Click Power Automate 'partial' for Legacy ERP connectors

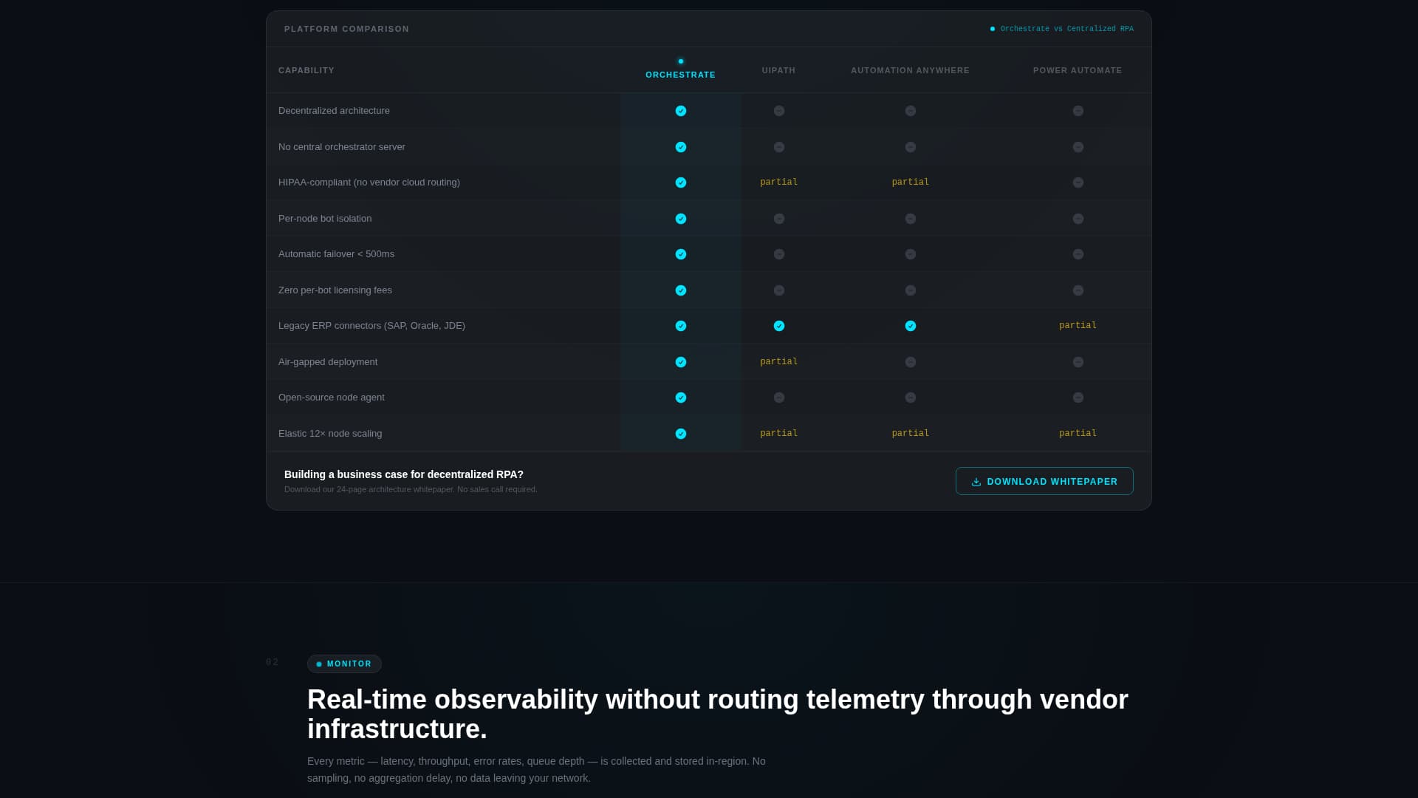click(1078, 325)
